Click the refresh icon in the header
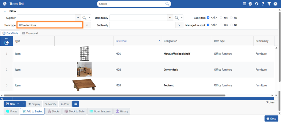Image resolution: width=281 pixels, height=122 pixels. point(256,4)
